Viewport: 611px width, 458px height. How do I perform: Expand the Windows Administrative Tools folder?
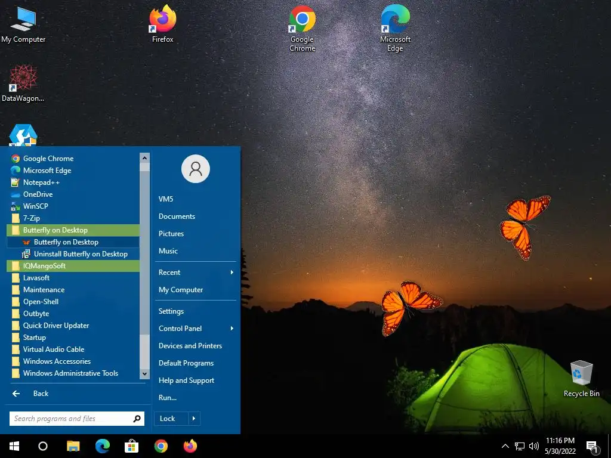point(73,373)
